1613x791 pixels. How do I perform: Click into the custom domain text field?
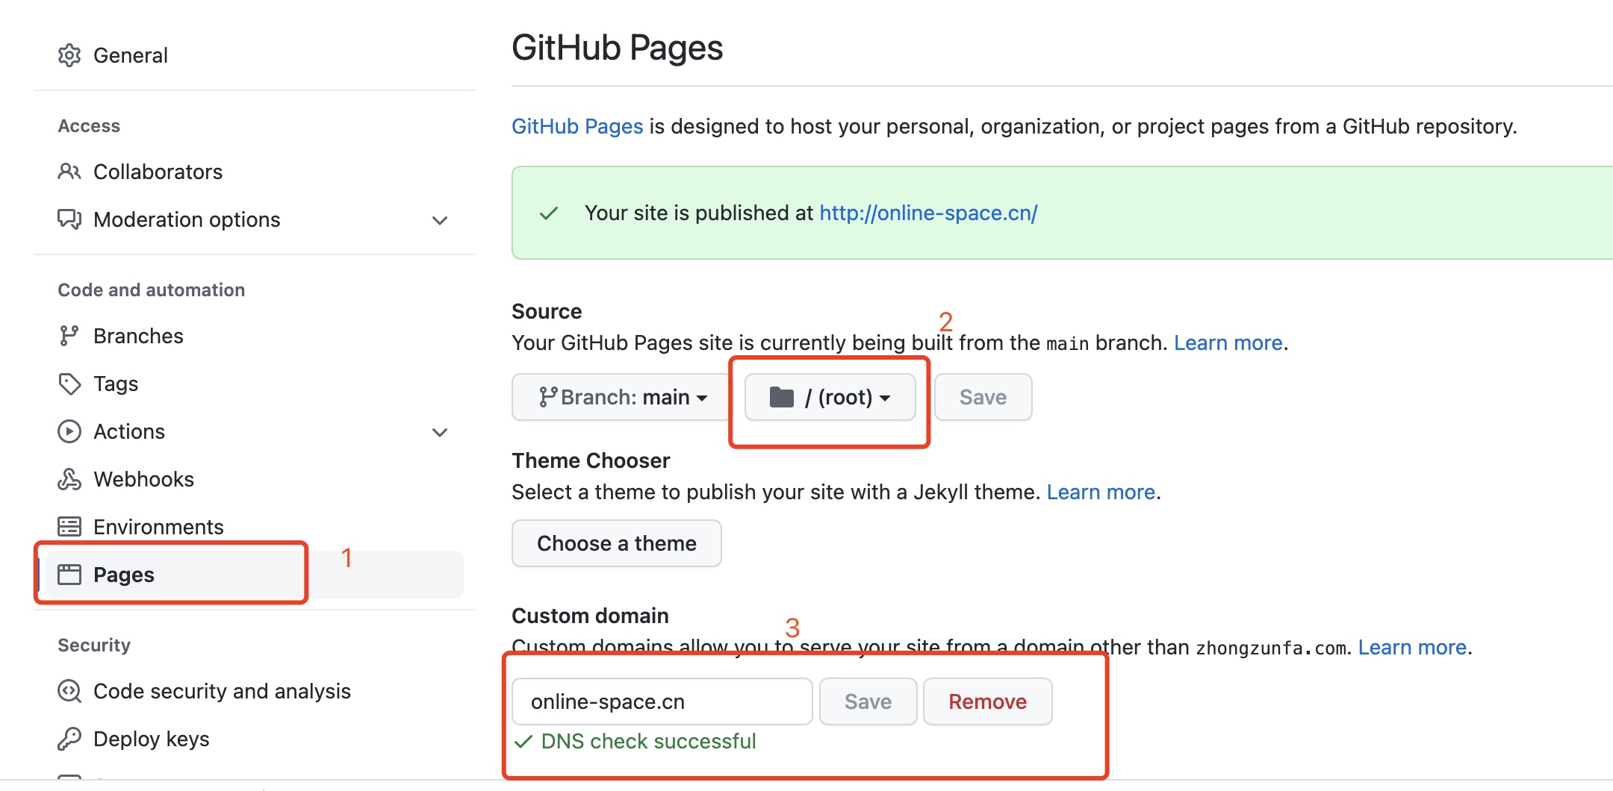point(662,701)
